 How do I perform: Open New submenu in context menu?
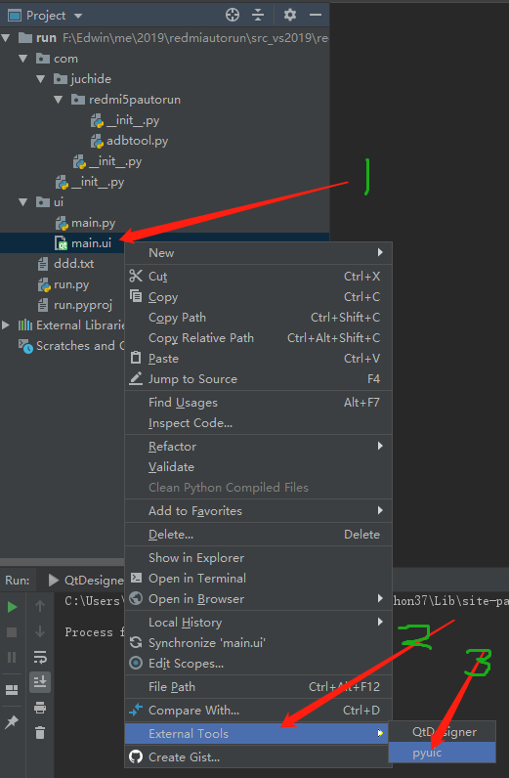click(x=258, y=253)
